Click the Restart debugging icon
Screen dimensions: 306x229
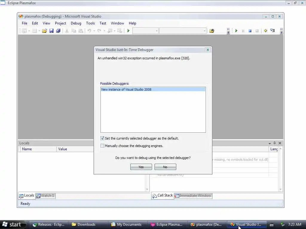click(x=257, y=31)
